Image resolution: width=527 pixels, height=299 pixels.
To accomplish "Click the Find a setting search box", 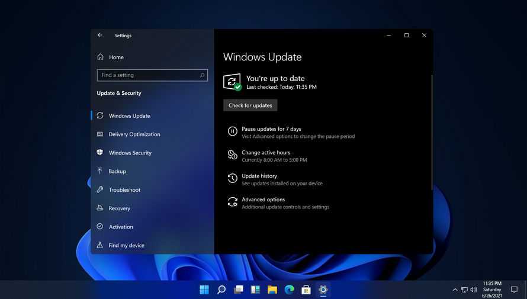I will click(x=147, y=75).
